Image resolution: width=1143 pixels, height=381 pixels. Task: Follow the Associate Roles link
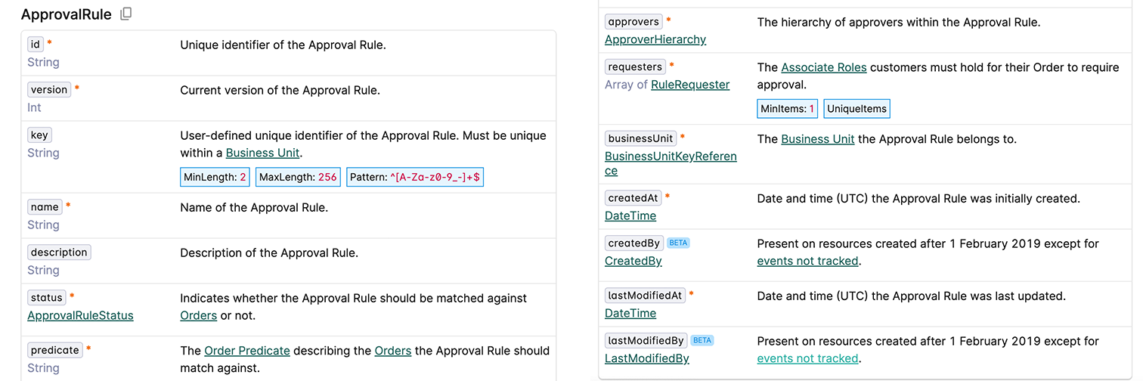pyautogui.click(x=824, y=67)
